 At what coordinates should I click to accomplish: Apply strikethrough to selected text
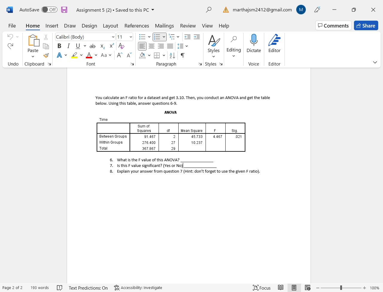coord(92,46)
